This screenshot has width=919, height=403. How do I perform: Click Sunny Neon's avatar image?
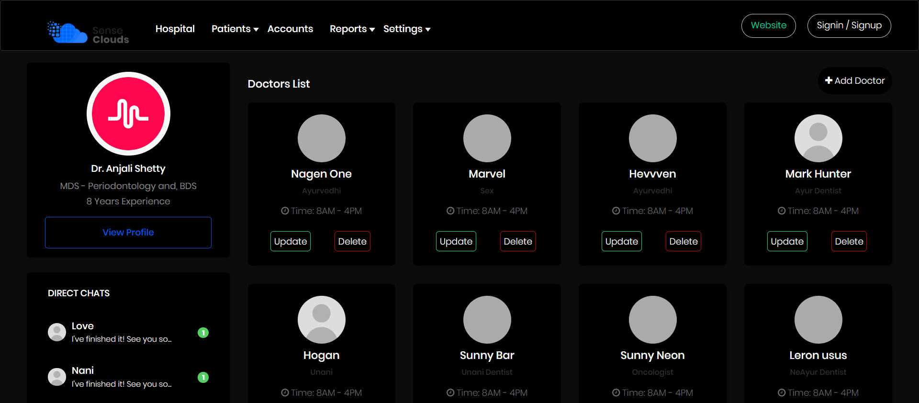tap(653, 320)
